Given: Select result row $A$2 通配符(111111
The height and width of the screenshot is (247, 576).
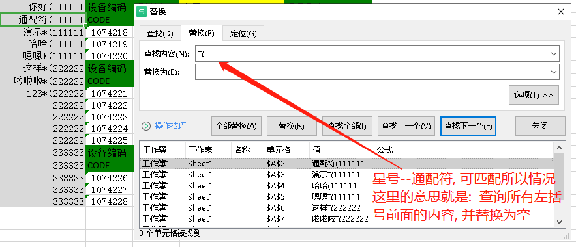Looking at the screenshot, I should [346, 163].
